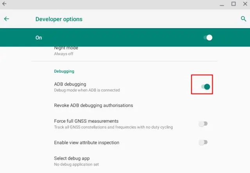
Task: Toggle Enable view attribute inspection switch
Action: [x=203, y=143]
